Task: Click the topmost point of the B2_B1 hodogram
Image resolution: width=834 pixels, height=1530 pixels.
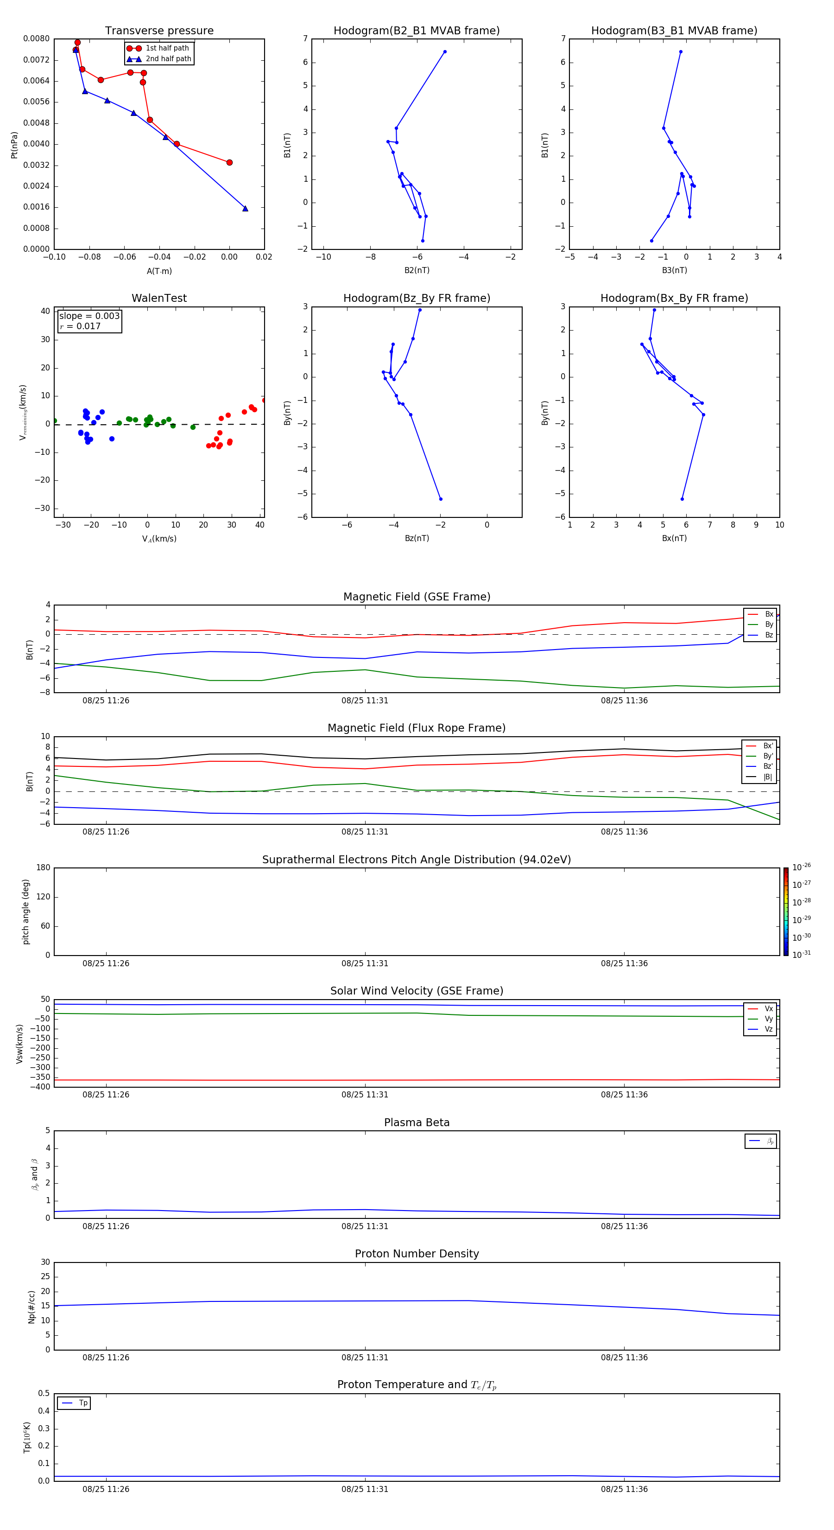Action: 445,51
